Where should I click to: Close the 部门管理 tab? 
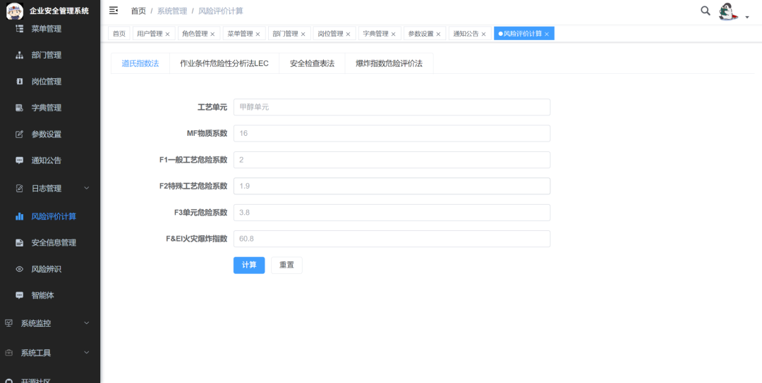pos(303,34)
